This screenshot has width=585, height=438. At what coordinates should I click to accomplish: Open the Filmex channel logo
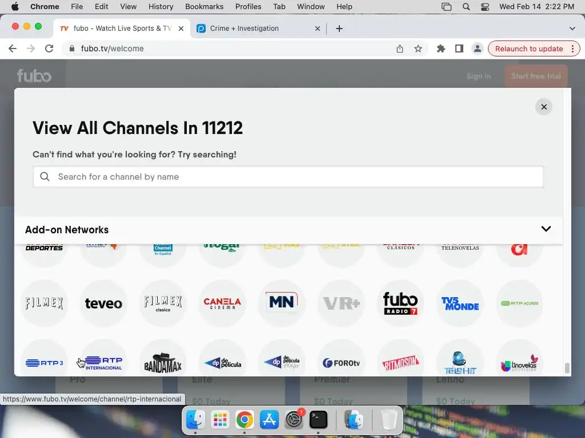[44, 303]
